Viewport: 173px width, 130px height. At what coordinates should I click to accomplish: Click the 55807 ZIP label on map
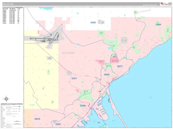click(x=58, y=124)
